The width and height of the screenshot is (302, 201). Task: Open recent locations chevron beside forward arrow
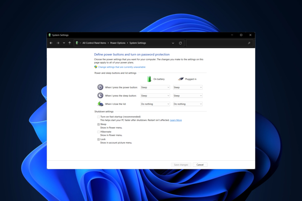tap(64, 43)
